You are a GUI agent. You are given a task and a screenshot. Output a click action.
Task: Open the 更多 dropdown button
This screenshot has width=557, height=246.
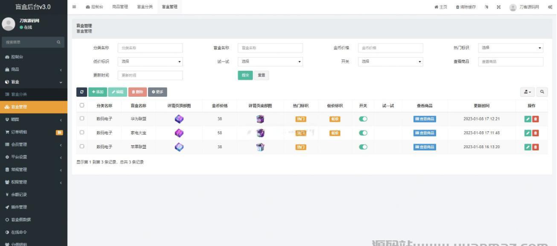tap(158, 92)
